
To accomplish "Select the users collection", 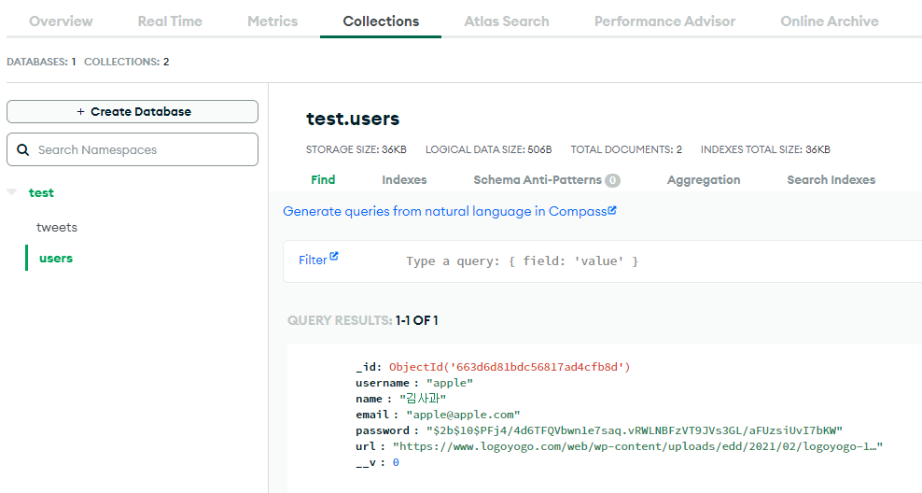I will coord(56,258).
